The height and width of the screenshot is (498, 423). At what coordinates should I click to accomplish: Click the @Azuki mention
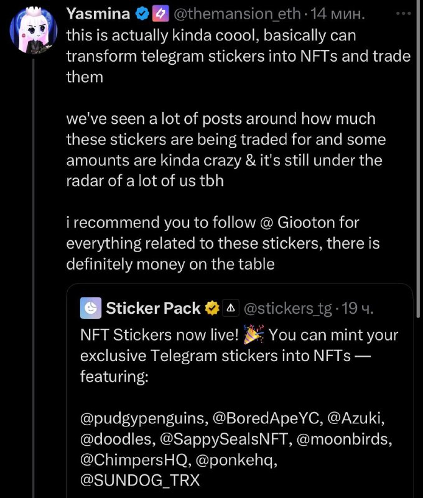(x=352, y=418)
